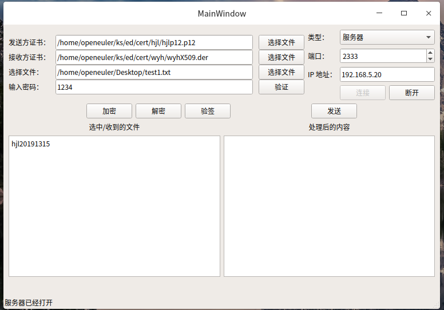Click the status bar text 服务器已经打开

coord(29,303)
